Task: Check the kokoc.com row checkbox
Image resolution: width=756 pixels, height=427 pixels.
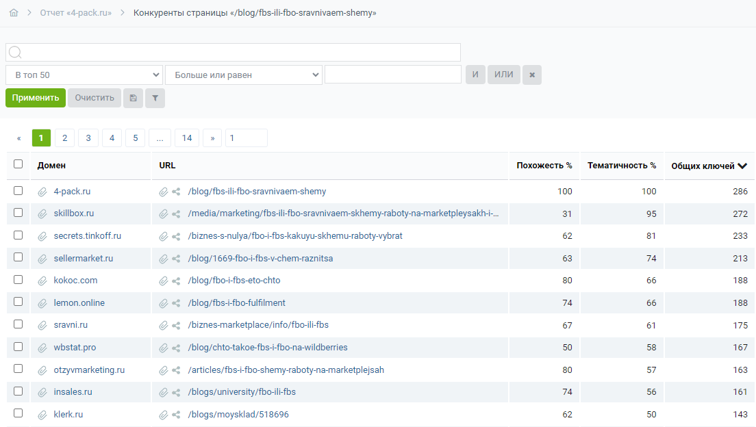Action: [18, 279]
